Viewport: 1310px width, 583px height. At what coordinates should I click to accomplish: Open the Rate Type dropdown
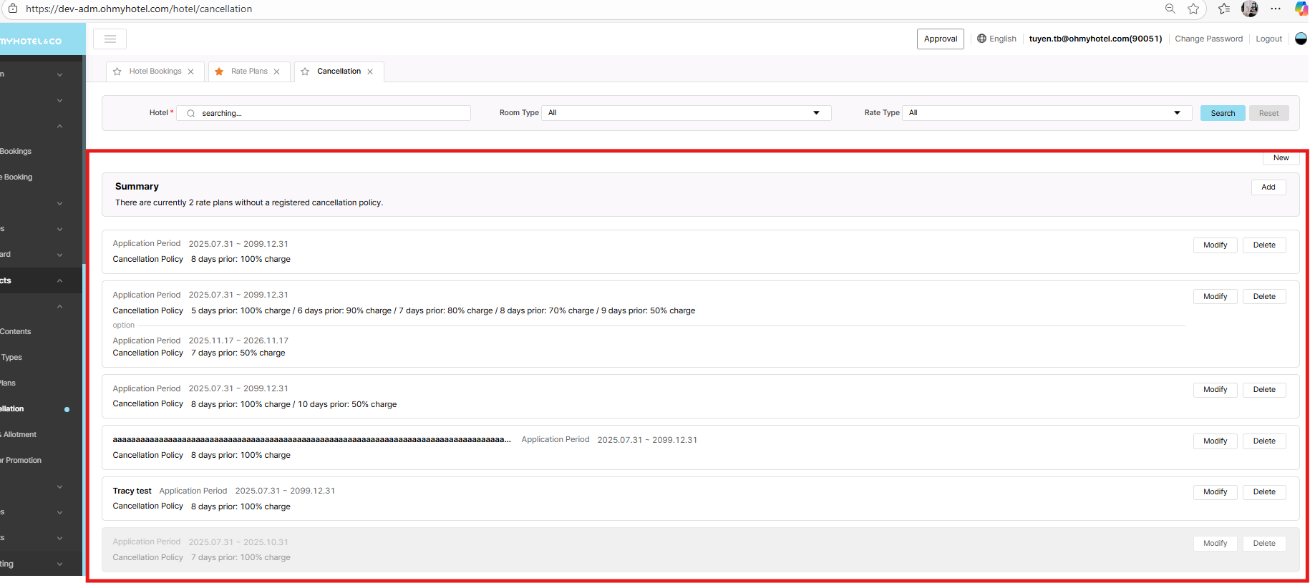(1047, 113)
